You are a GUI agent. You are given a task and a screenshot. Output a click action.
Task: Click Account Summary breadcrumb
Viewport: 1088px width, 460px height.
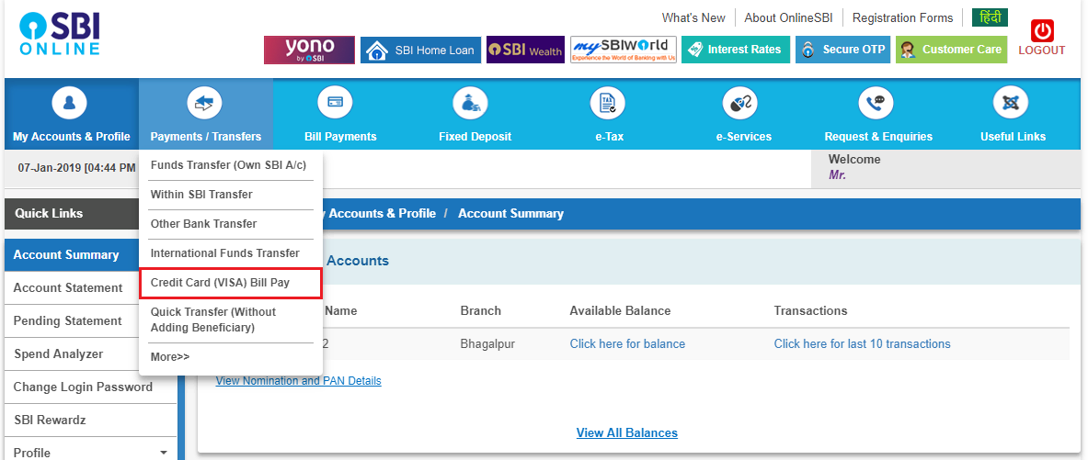tap(510, 213)
